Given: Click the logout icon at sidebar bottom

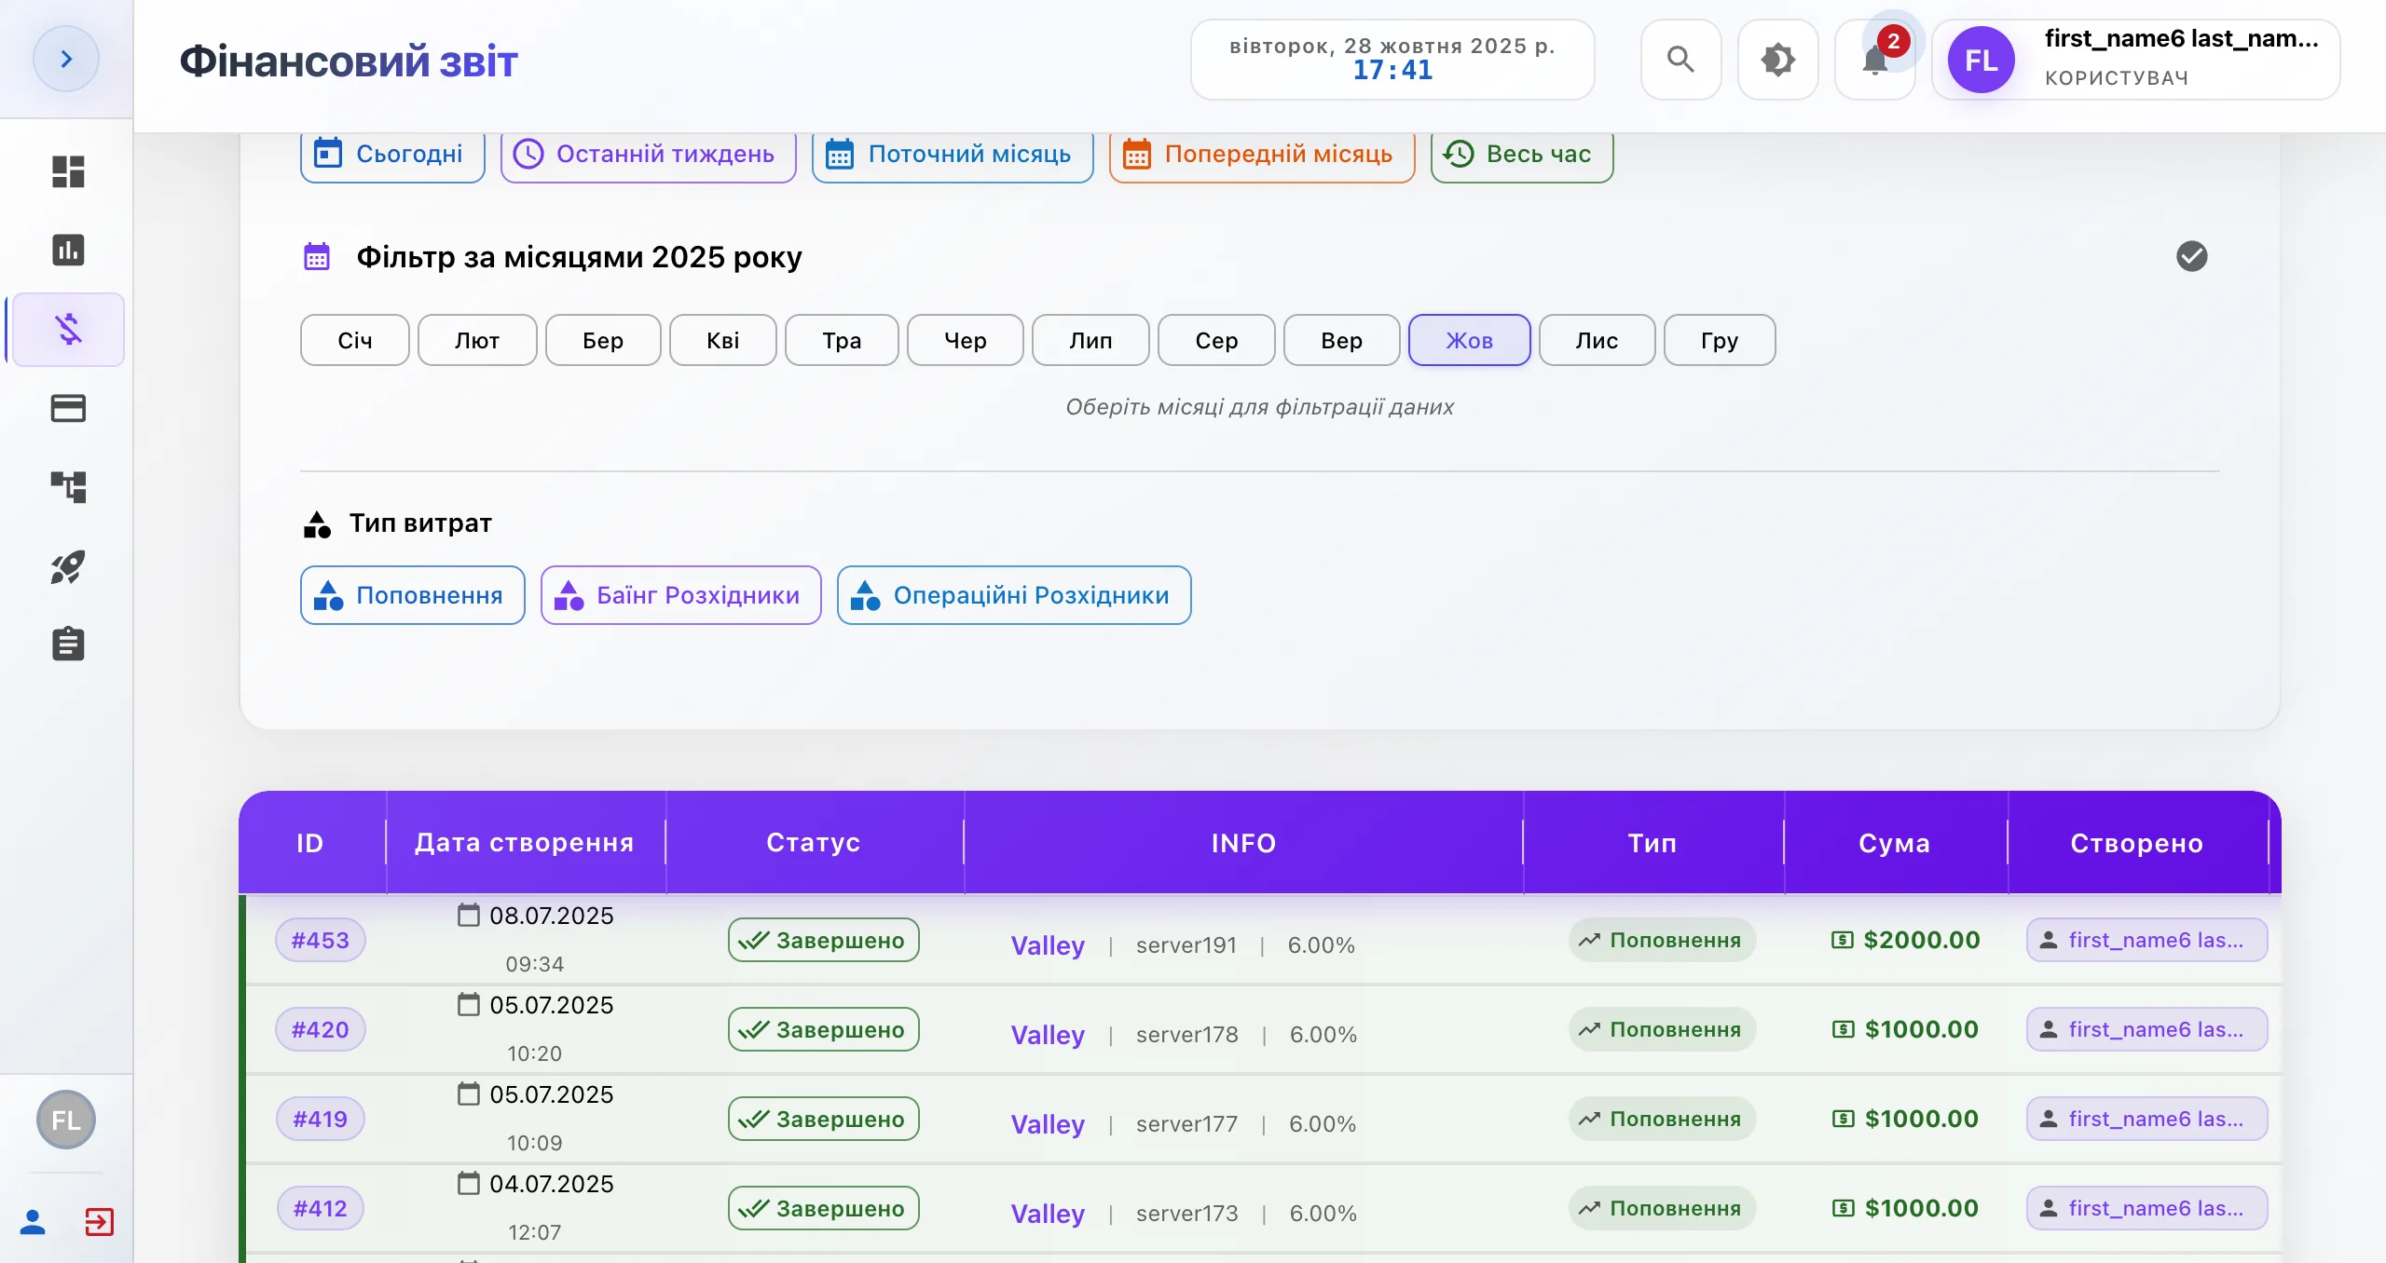Looking at the screenshot, I should (99, 1221).
